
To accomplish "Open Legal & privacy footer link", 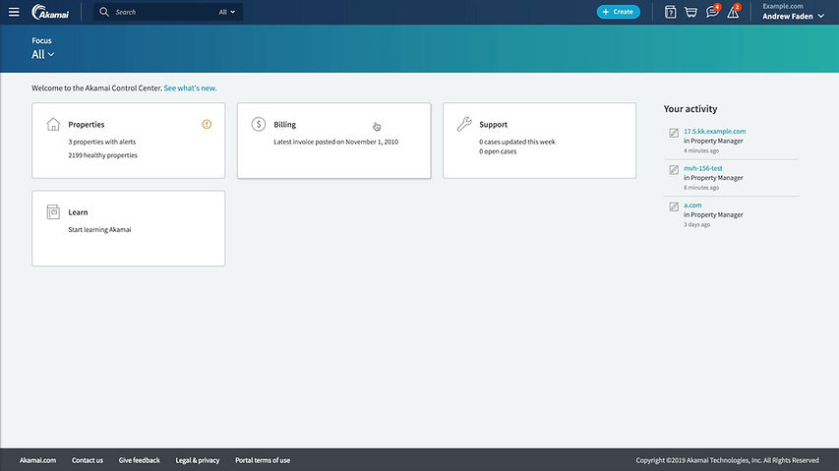I will pyautogui.click(x=198, y=460).
